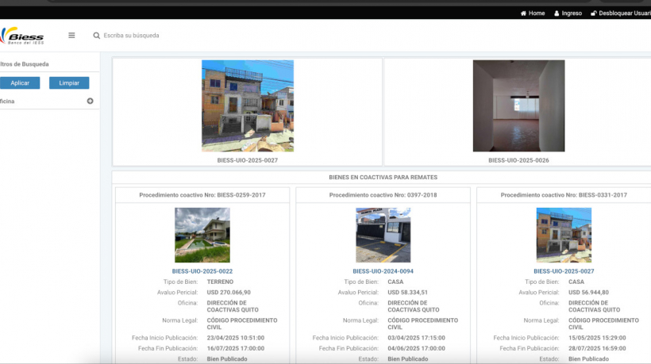Select date 16/07/2025 17:00:00
Viewport: 651px width, 364px height.
click(x=236, y=349)
